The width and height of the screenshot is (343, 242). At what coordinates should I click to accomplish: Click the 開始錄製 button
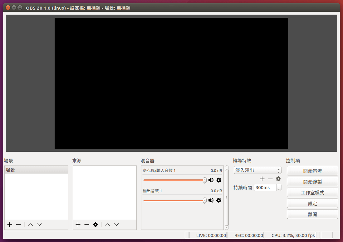312,182
